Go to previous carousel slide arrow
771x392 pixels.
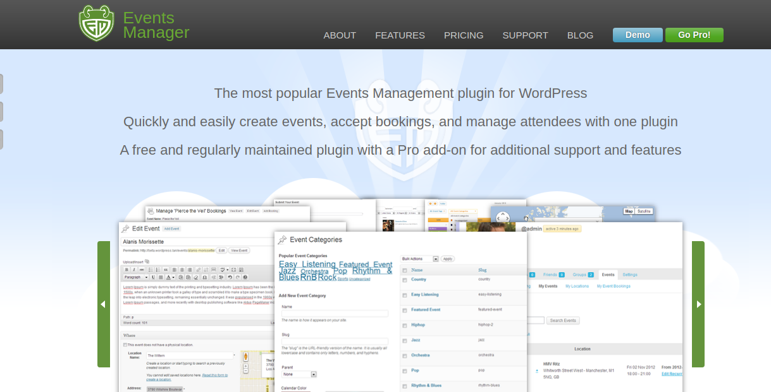pyautogui.click(x=103, y=304)
